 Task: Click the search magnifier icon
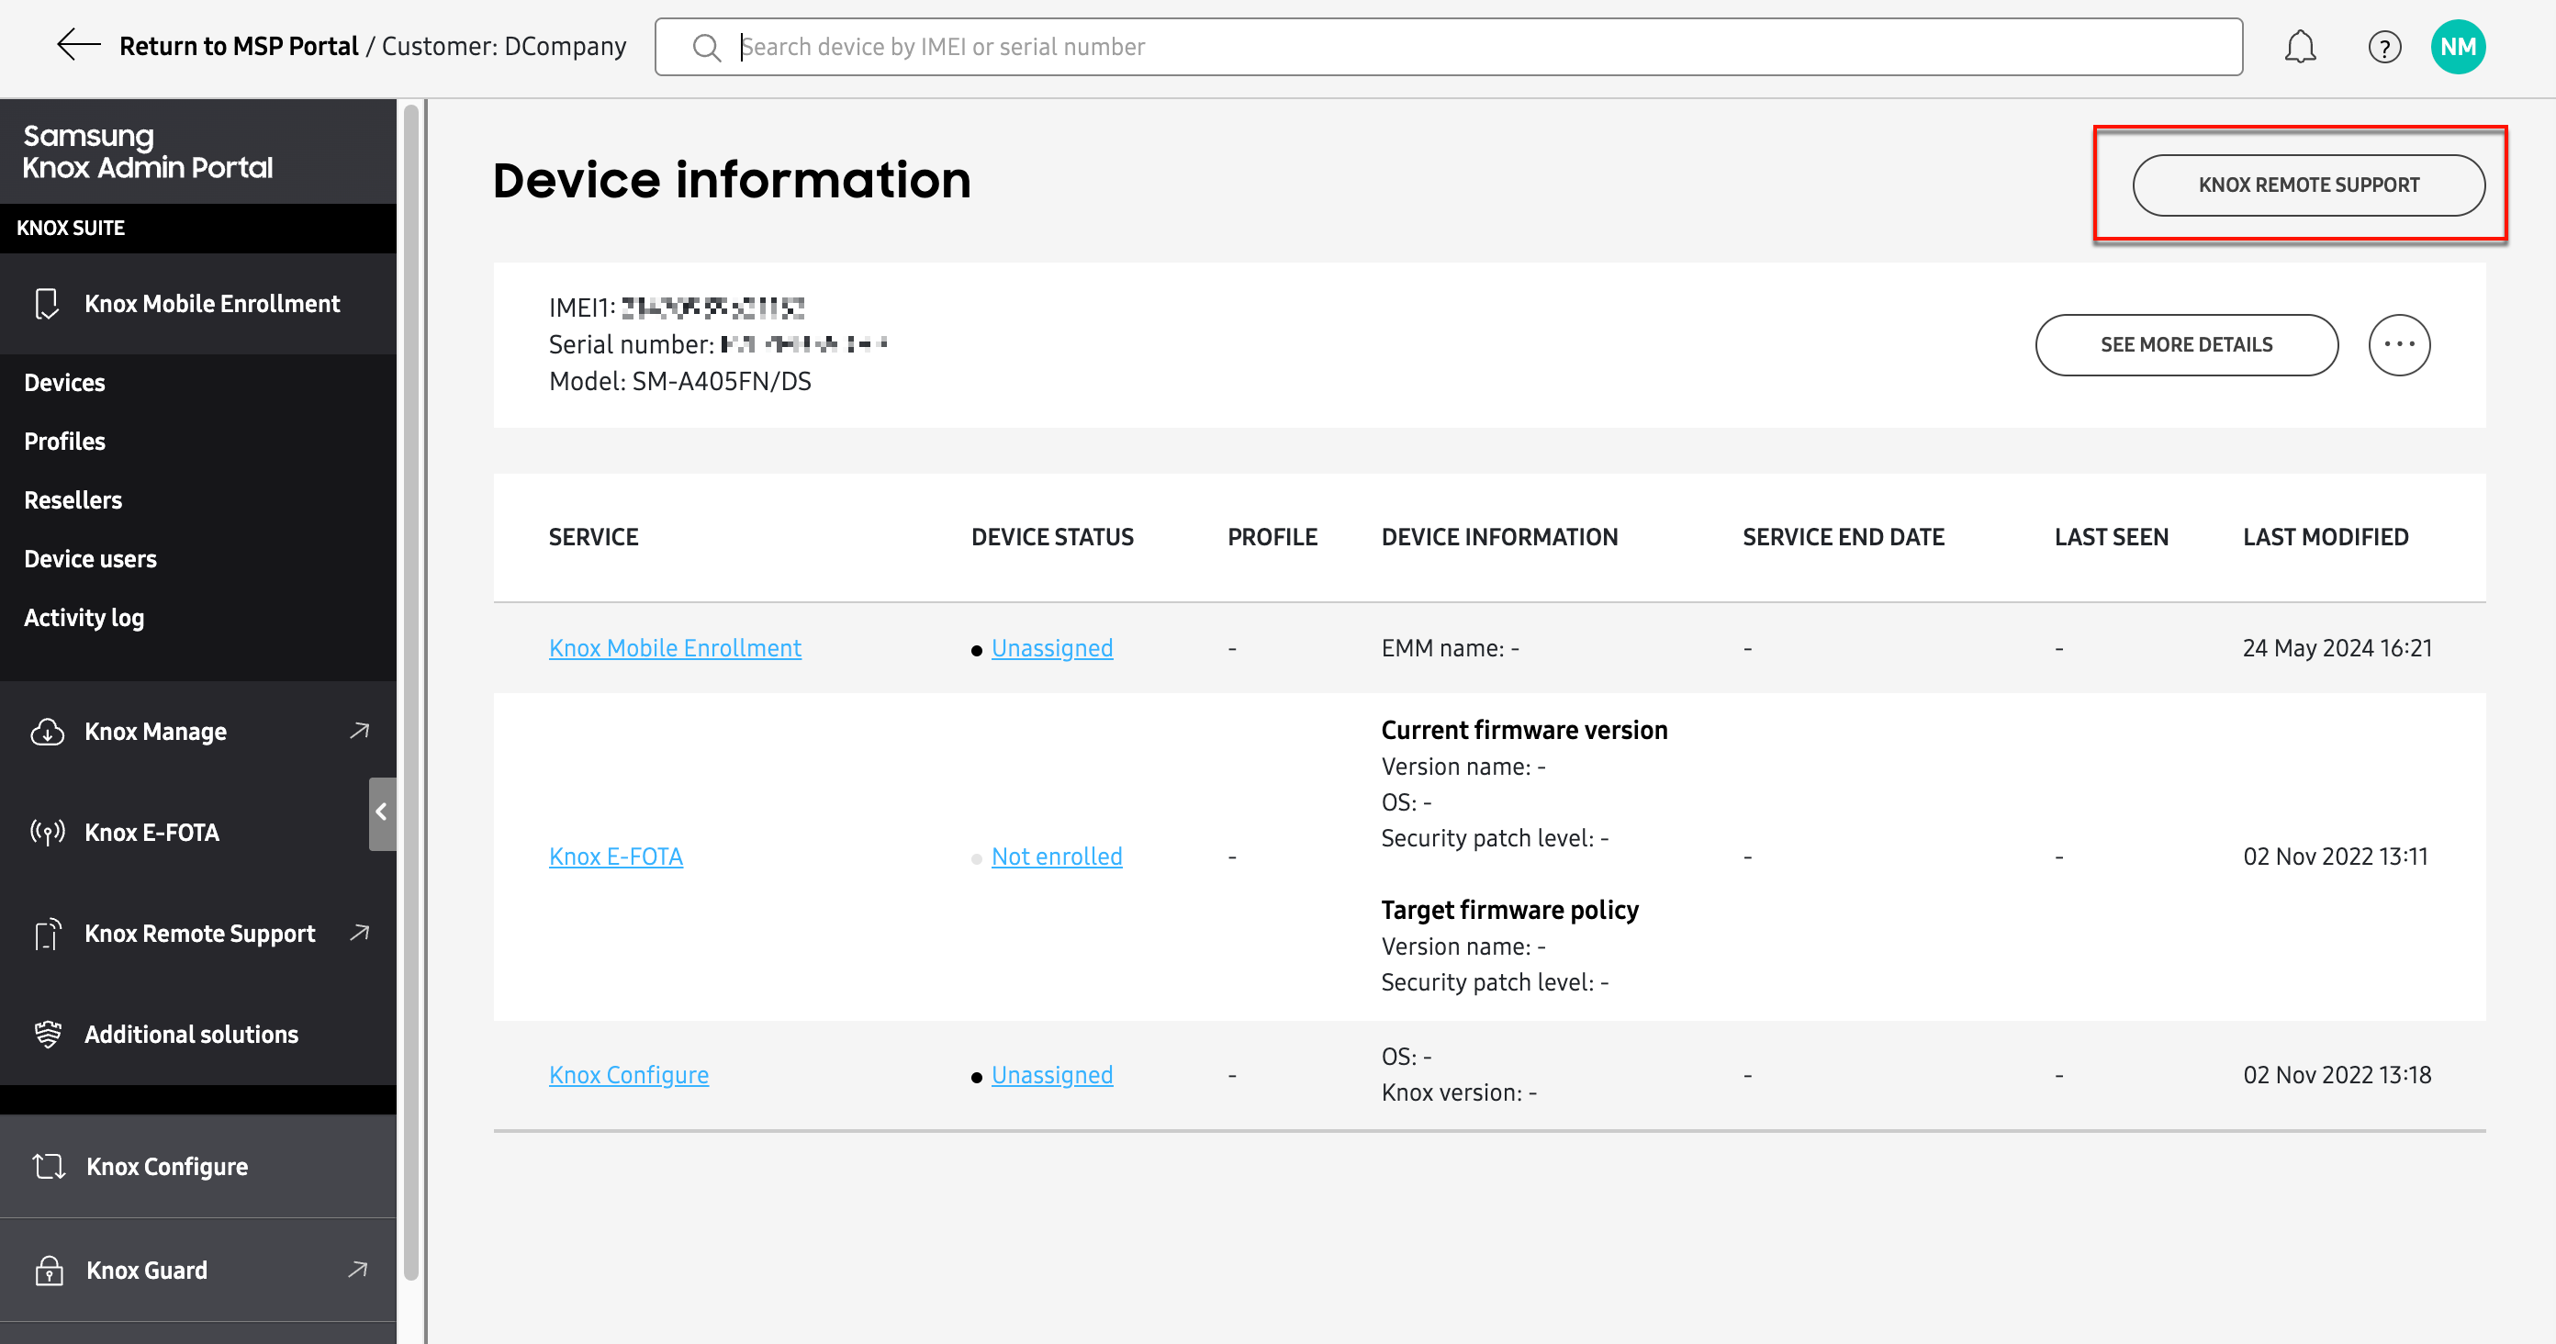pos(705,47)
